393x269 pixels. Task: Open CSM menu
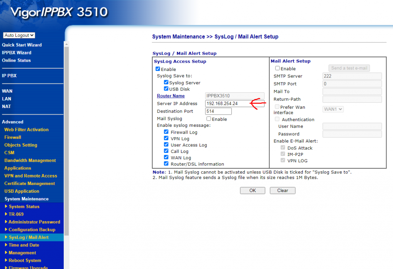click(9, 153)
